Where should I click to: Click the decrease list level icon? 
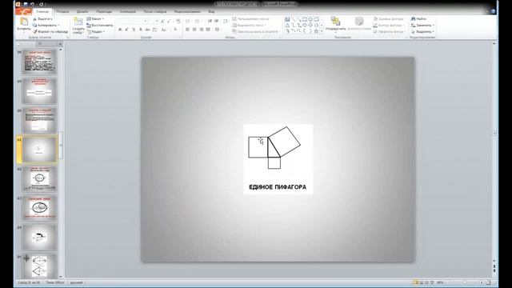pyautogui.click(x=210, y=22)
